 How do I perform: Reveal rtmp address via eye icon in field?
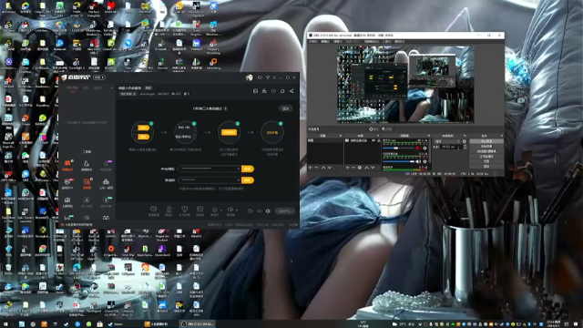coord(239,169)
